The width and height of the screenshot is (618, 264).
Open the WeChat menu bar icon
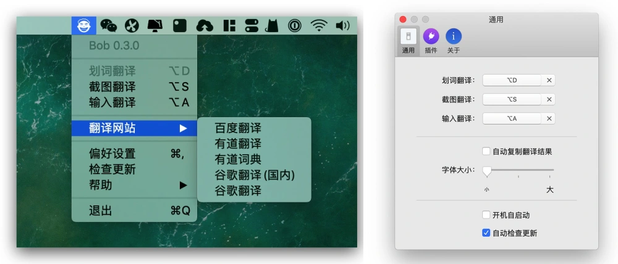[108, 25]
